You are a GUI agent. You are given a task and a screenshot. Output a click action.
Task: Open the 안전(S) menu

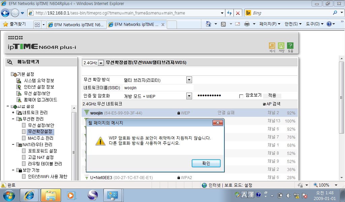[x=293, y=24]
